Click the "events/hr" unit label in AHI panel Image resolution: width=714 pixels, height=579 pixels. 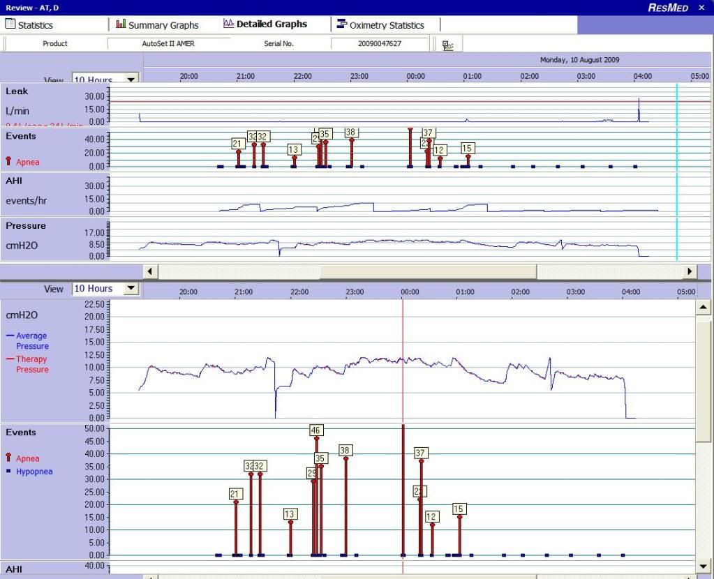(26, 201)
